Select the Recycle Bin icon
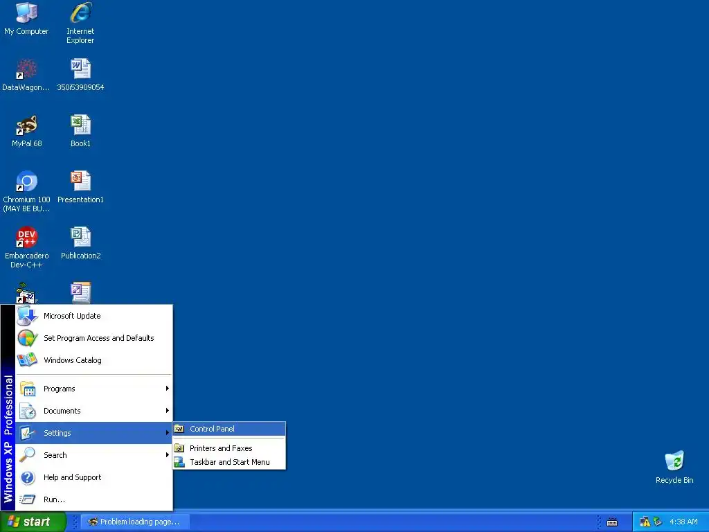Viewport: 709px width, 532px height. pos(674,461)
